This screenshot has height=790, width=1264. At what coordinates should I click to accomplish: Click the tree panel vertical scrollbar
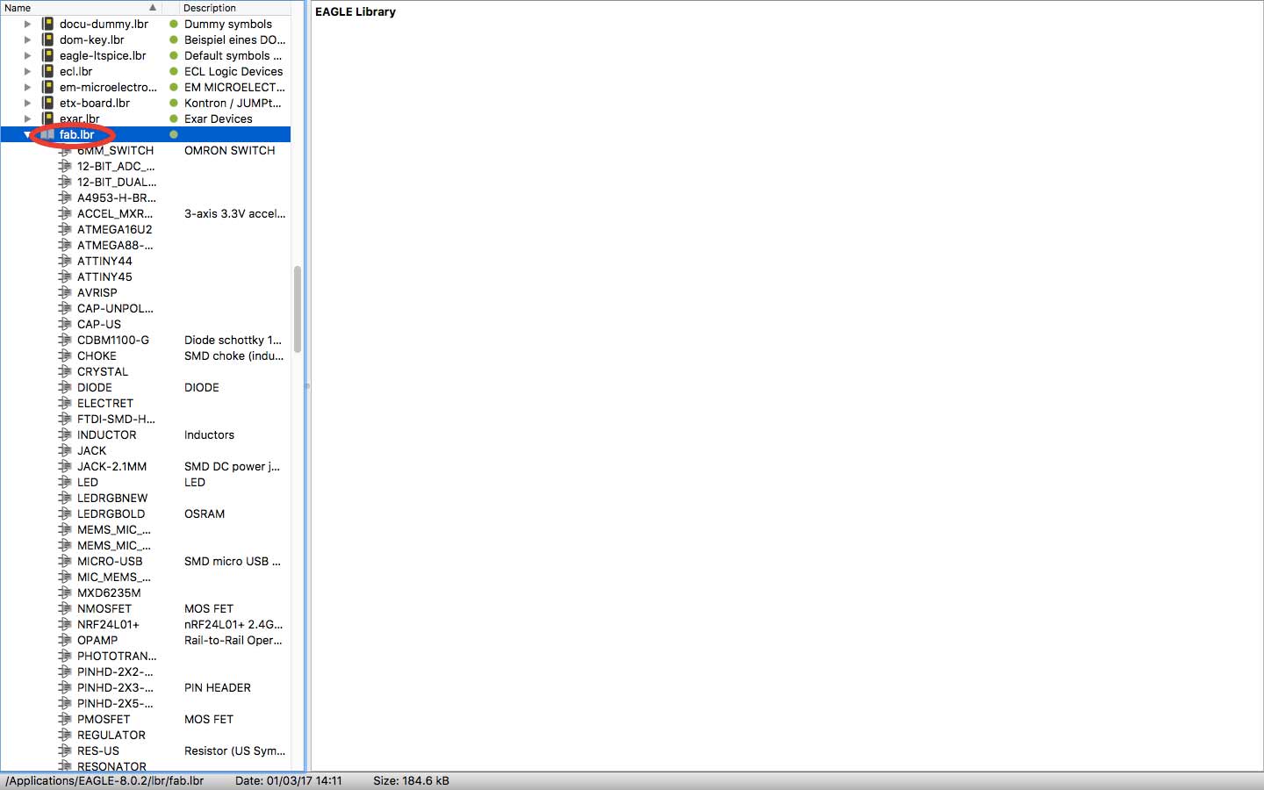(298, 309)
